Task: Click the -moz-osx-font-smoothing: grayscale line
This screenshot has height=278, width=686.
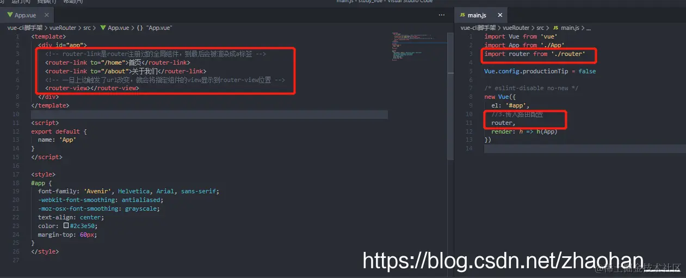Action: pos(99,208)
